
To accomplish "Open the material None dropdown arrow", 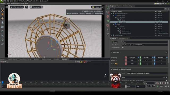I will [167, 77].
